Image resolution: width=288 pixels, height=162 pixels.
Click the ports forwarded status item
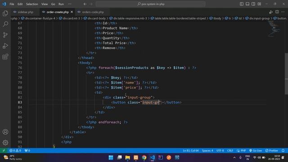(27, 150)
